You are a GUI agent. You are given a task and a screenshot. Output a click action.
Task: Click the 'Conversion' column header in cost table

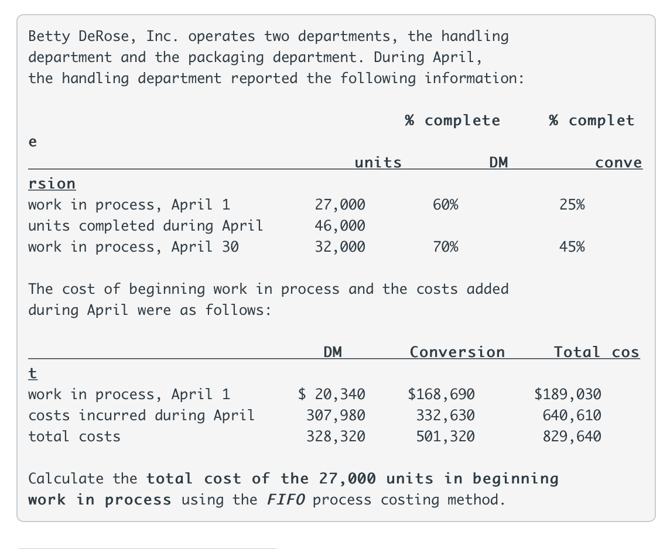(x=457, y=352)
